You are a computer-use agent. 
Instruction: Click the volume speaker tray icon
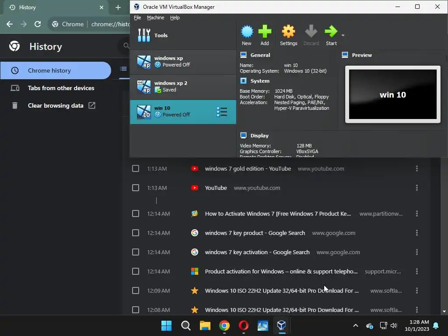tap(394, 325)
